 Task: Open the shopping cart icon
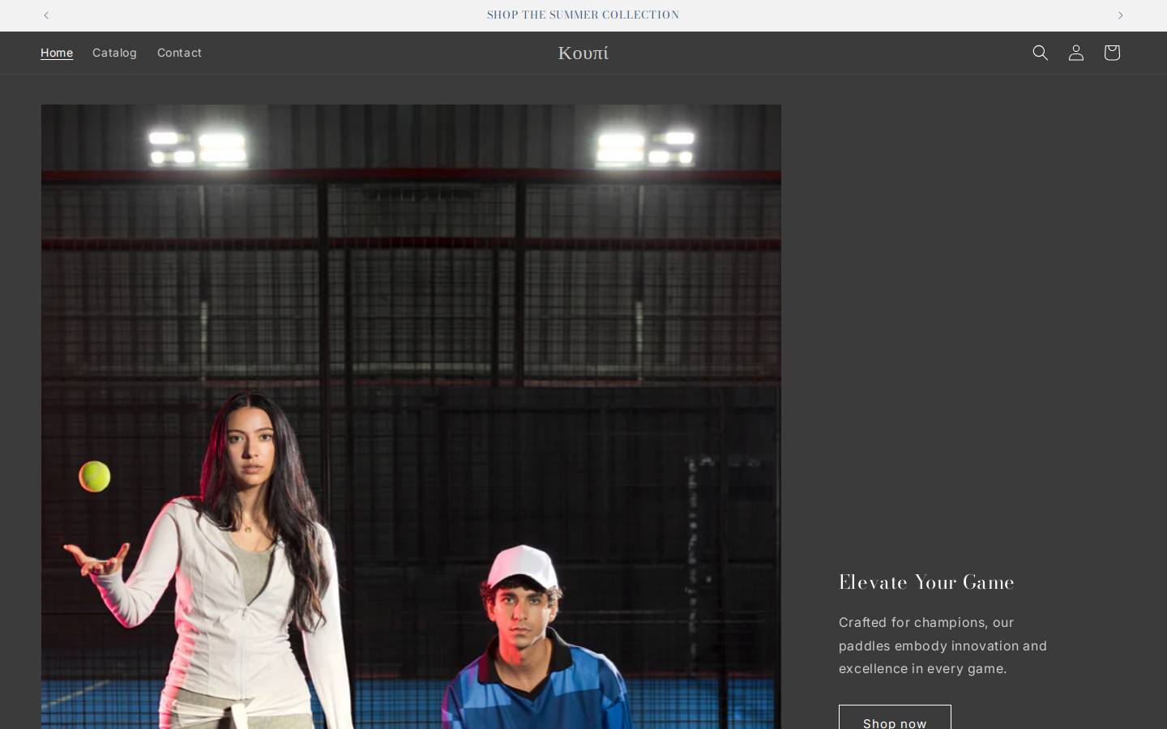pyautogui.click(x=1111, y=53)
